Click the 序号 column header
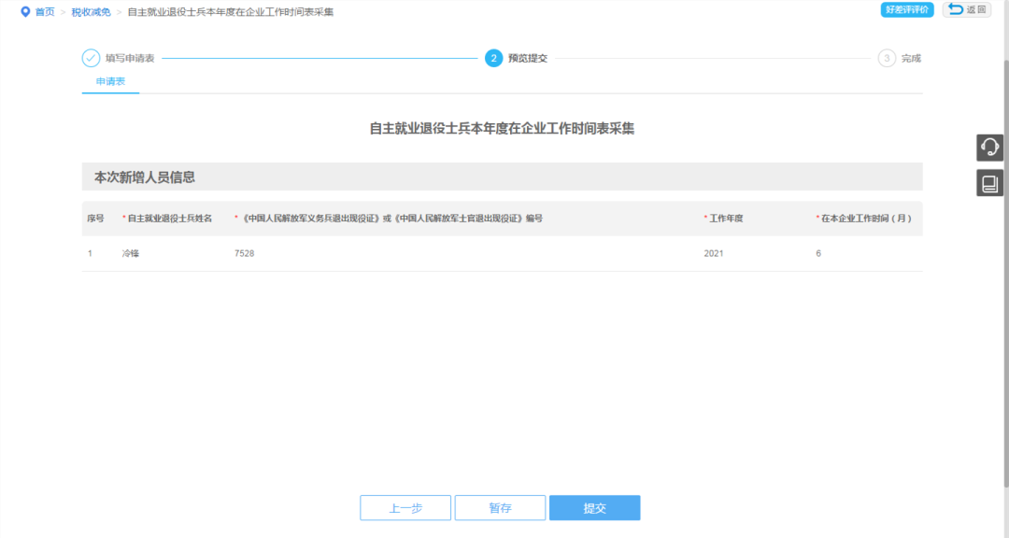This screenshot has width=1009, height=538. pyautogui.click(x=96, y=219)
